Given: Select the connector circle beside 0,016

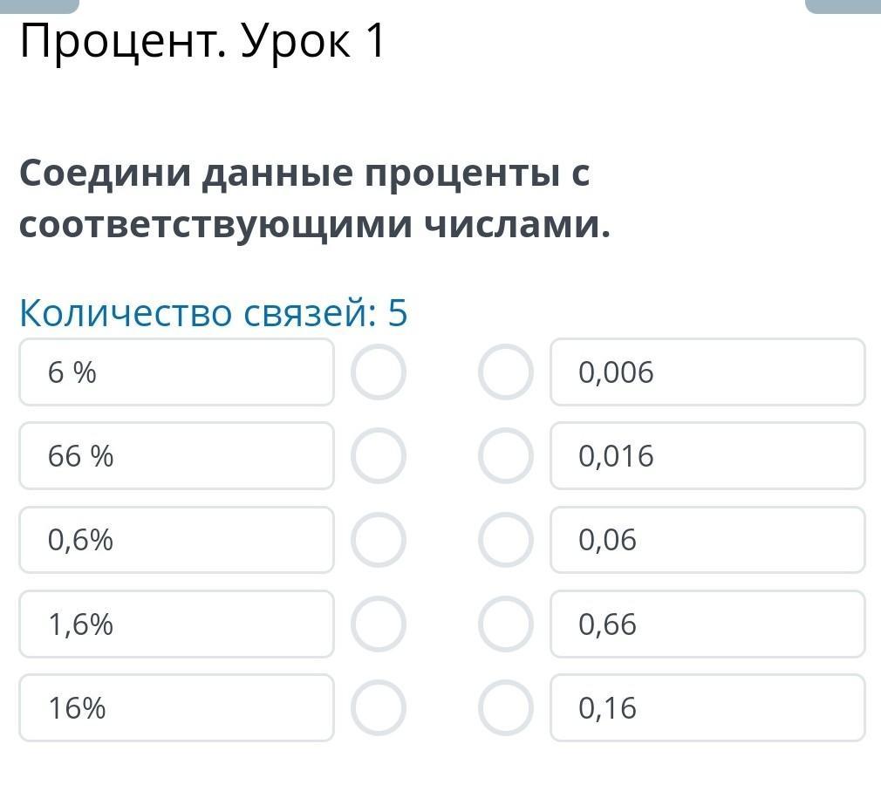Looking at the screenshot, I should tap(506, 455).
